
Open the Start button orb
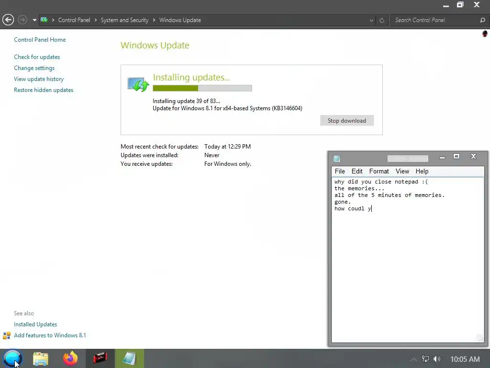coord(12,358)
